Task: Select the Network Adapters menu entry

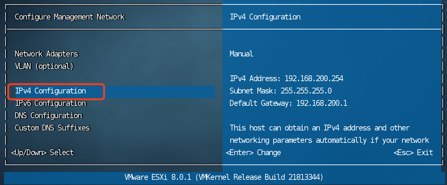Action: coord(47,54)
